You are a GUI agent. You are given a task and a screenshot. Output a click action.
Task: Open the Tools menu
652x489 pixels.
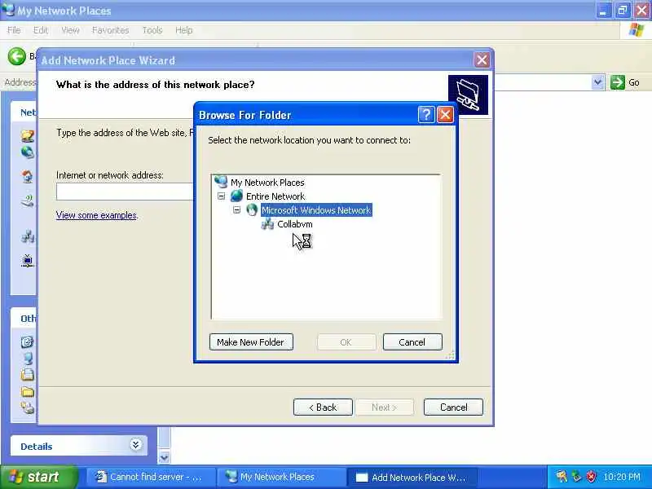coord(152,30)
